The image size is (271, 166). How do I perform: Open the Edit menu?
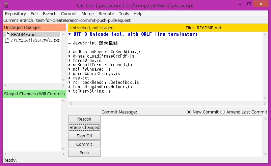pyautogui.click(x=34, y=13)
